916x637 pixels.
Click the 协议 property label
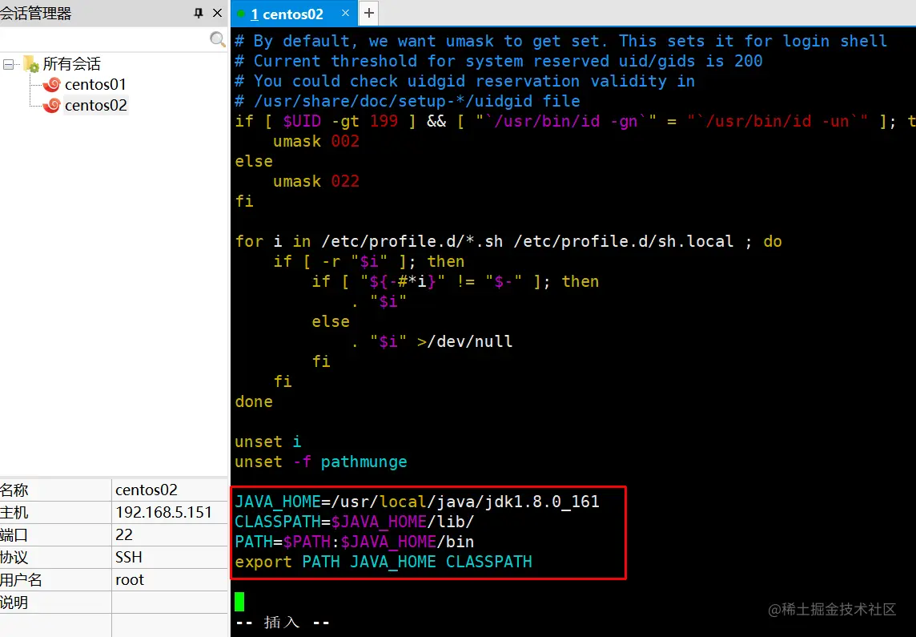pyautogui.click(x=14, y=558)
